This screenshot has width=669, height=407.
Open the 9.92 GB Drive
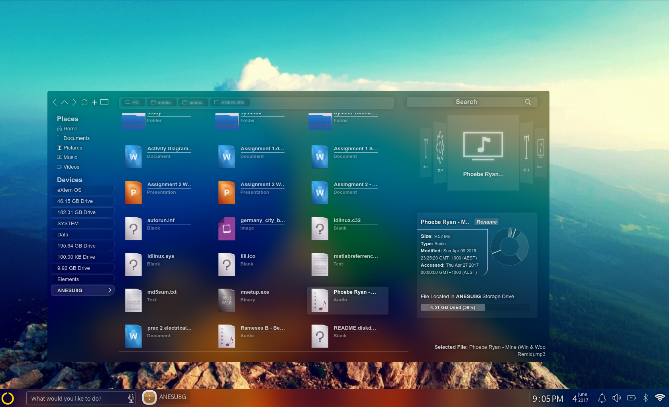point(83,268)
